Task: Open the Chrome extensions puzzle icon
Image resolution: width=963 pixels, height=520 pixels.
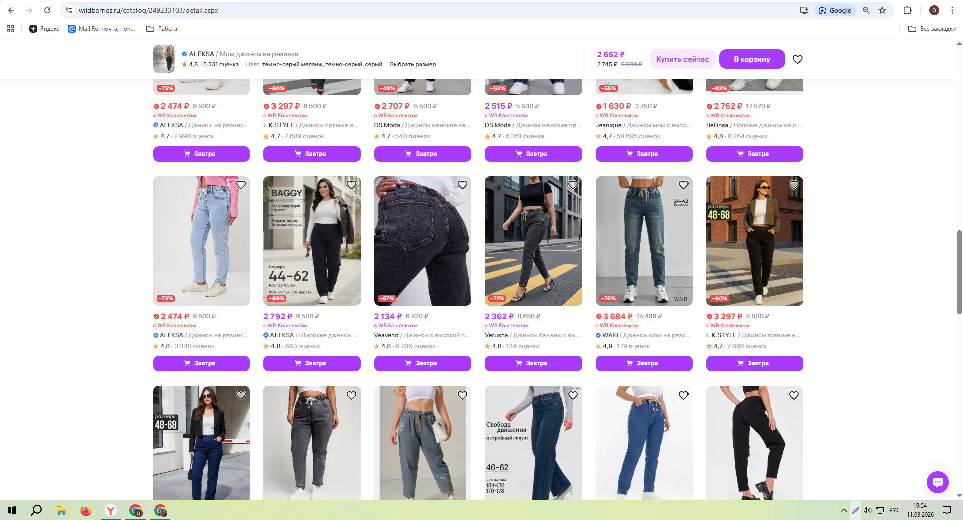Action: point(907,10)
